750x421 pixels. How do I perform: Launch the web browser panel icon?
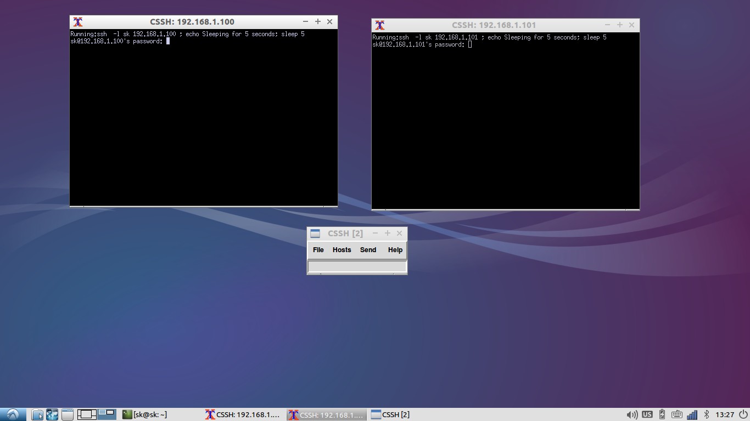click(52, 414)
